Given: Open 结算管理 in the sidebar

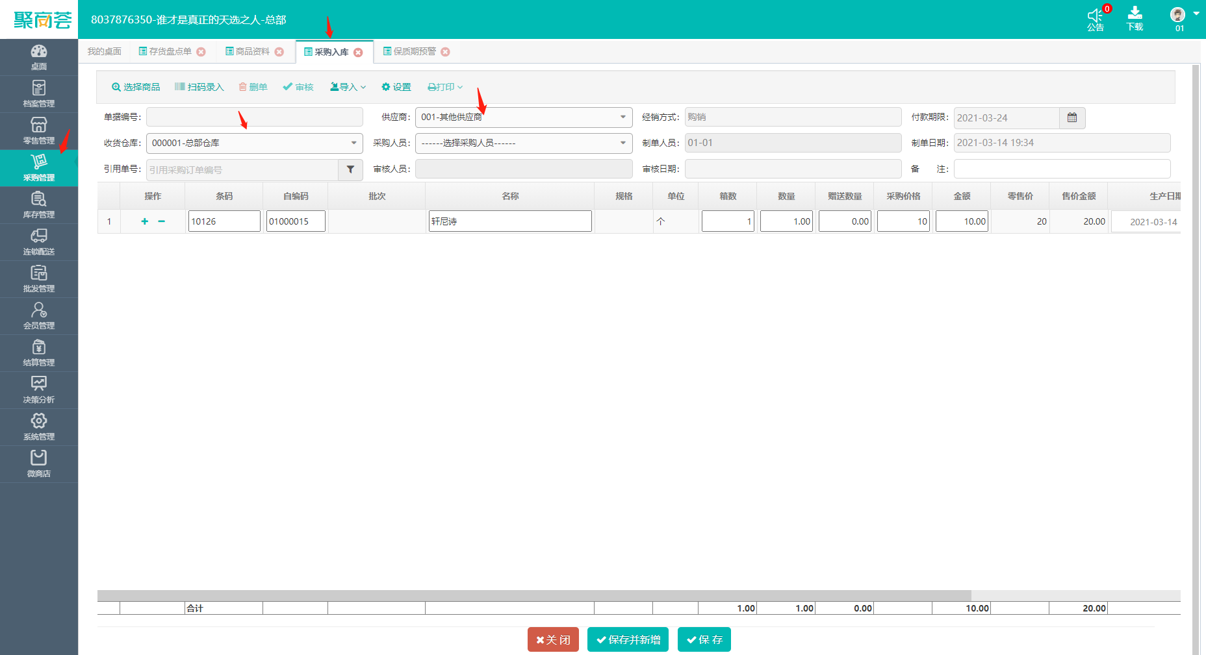Looking at the screenshot, I should [39, 353].
